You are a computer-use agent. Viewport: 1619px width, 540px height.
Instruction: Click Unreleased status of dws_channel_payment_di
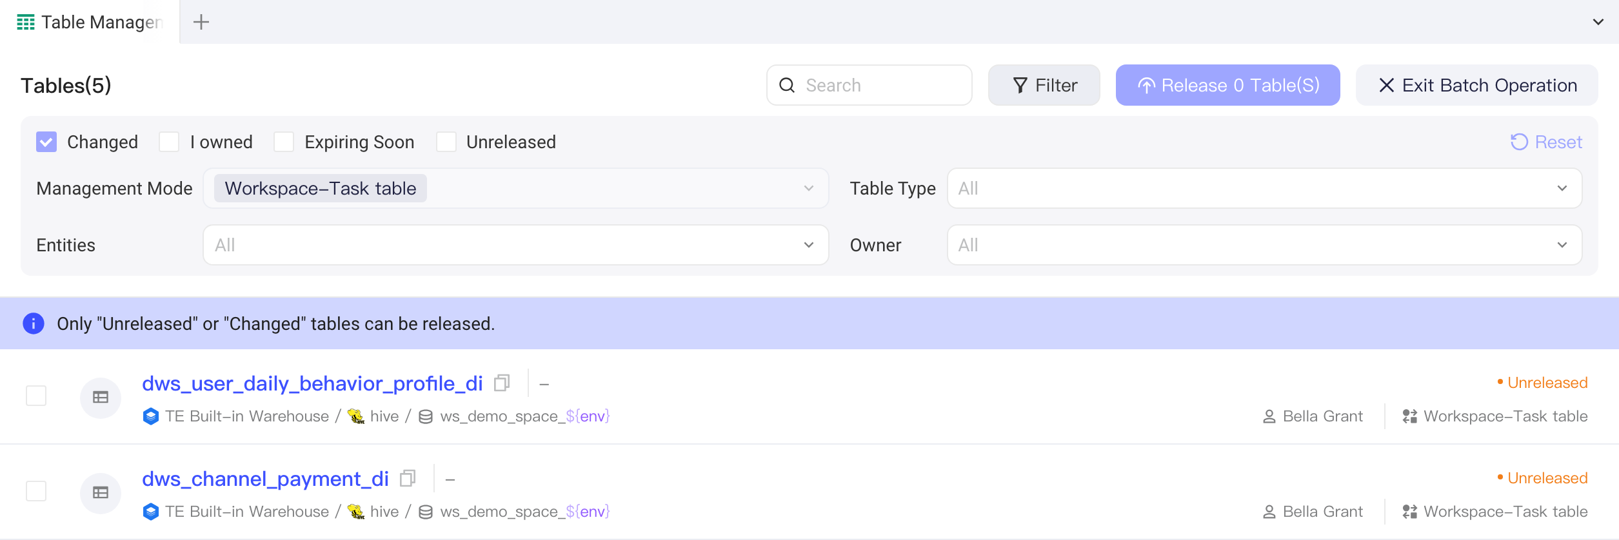(x=1542, y=478)
